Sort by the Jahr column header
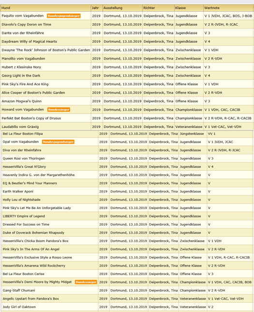Screen dimensions: 254x312 pos(95,8)
